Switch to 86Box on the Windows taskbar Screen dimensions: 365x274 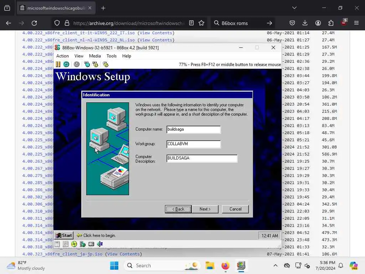tap(241, 265)
